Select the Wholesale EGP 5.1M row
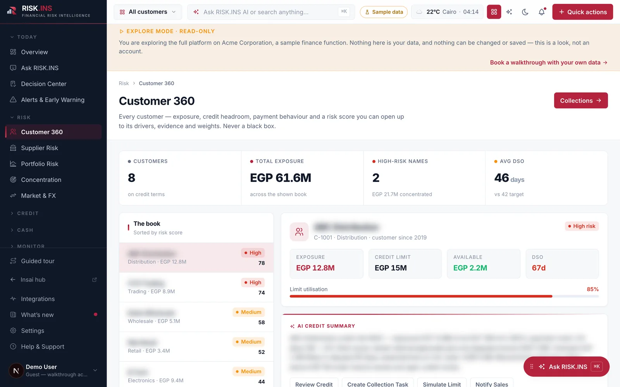 (196, 317)
